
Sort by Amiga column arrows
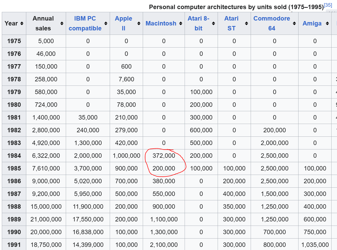327,23
